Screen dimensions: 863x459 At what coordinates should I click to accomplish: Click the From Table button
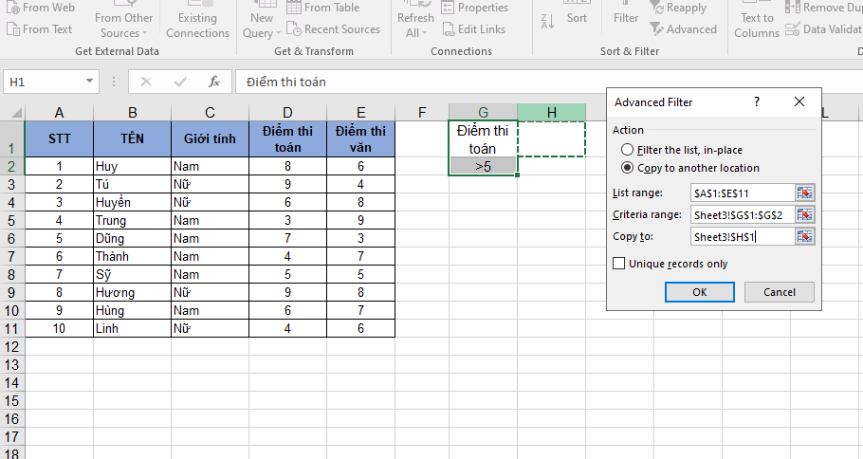tap(323, 8)
